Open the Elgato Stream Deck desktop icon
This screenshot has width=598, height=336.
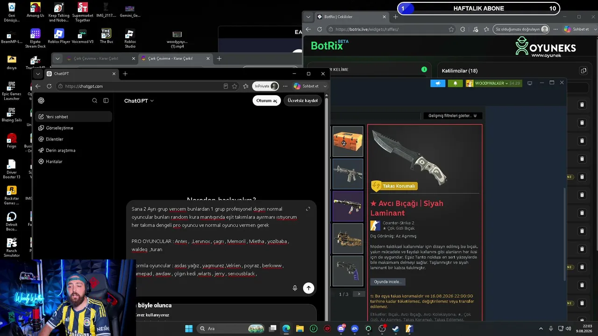[x=36, y=39]
